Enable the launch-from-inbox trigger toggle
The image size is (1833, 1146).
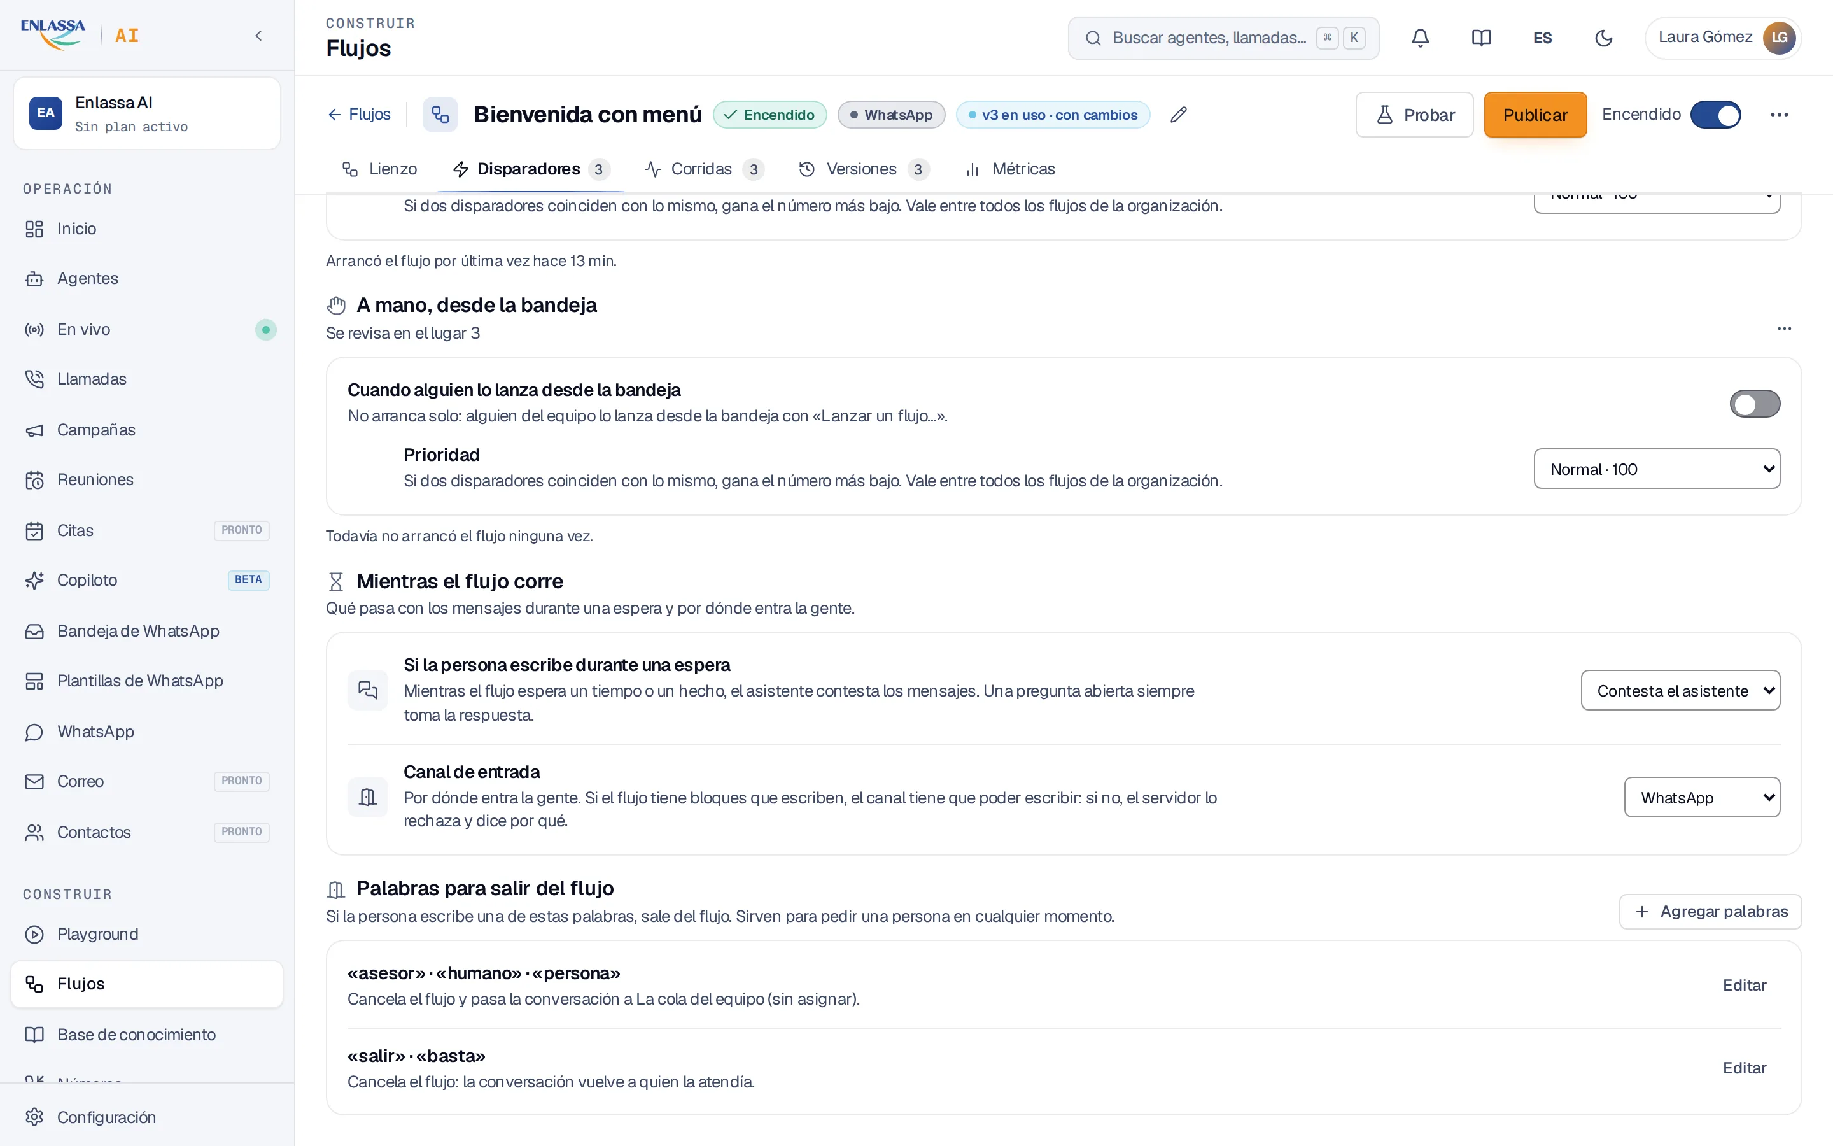coord(1755,404)
